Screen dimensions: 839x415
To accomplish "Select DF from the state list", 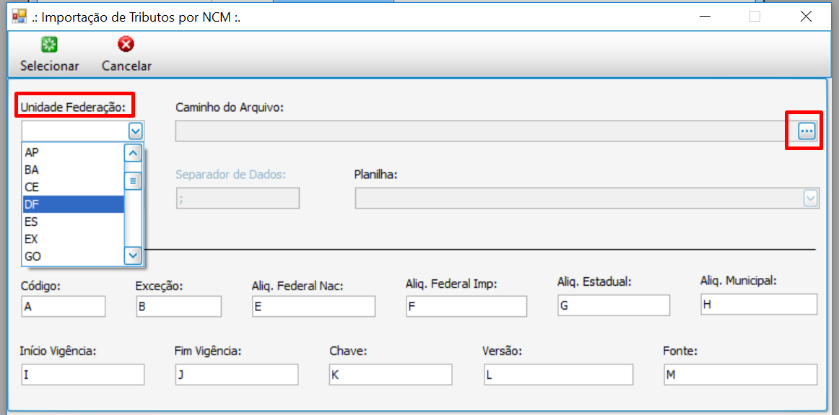I will tap(74, 204).
